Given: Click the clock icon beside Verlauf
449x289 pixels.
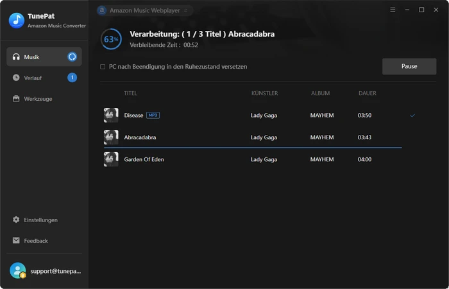Looking at the screenshot, I should [16, 78].
